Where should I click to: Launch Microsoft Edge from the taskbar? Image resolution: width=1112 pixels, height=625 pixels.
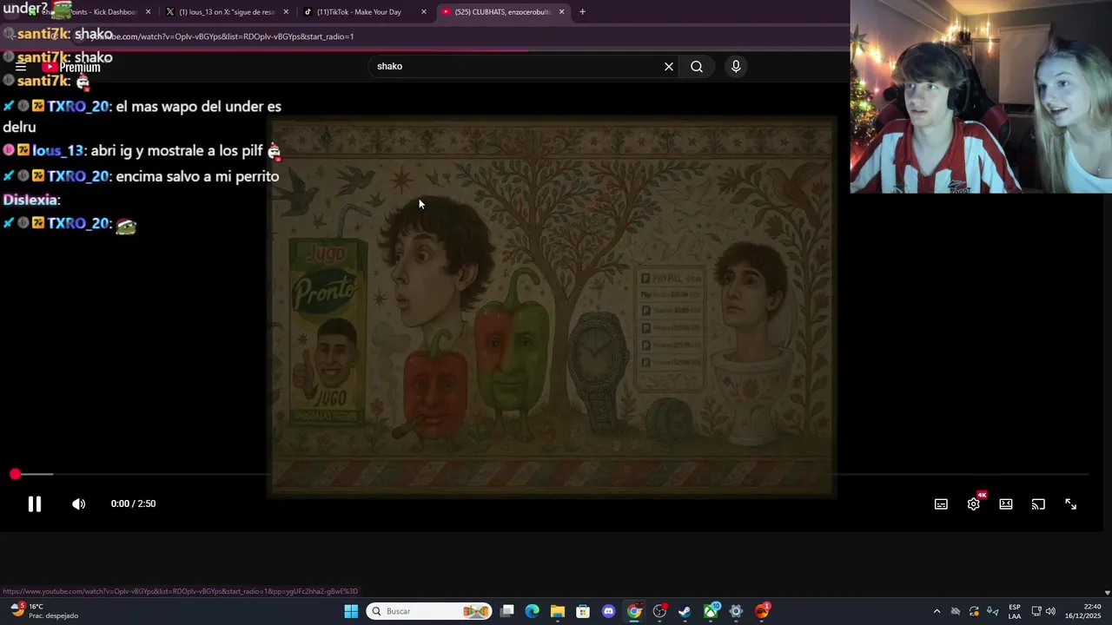533,611
